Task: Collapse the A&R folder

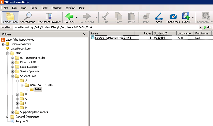Action: tap(7, 54)
